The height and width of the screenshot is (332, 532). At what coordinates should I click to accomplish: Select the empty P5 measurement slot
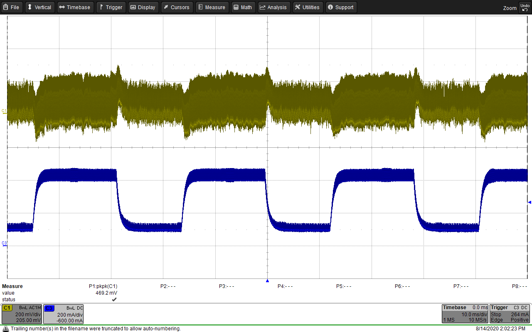pos(344,286)
